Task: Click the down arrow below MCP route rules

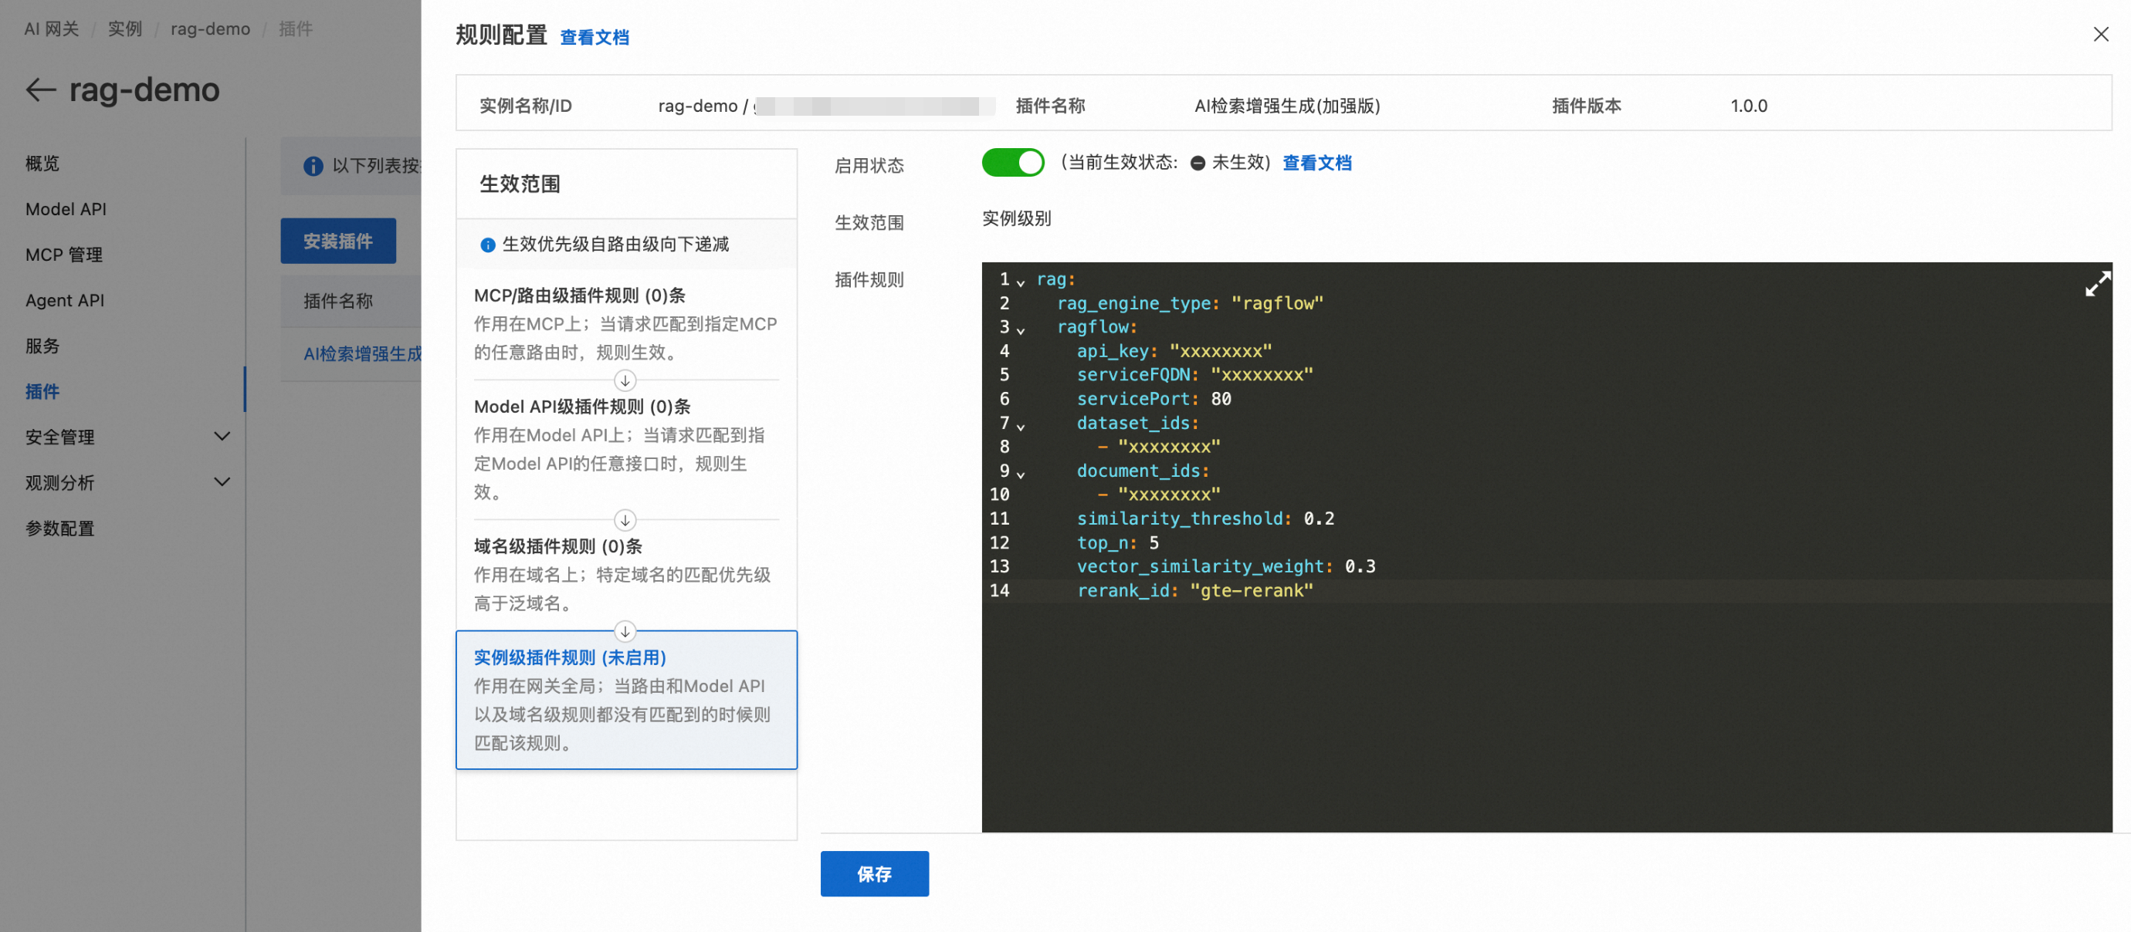Action: coord(625,380)
